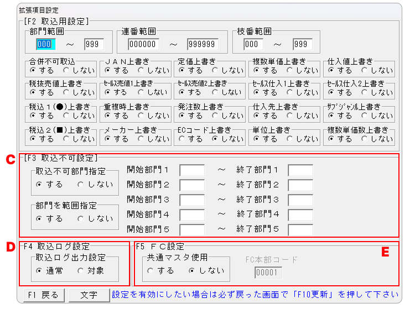Set 発注数上書き to しない
This screenshot has height=314, width=415.
click(216, 116)
